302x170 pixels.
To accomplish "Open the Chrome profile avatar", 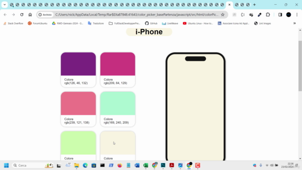I will (x=288, y=15).
